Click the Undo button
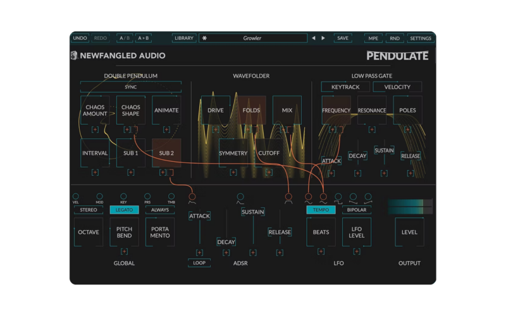506x316 pixels. [x=80, y=38]
